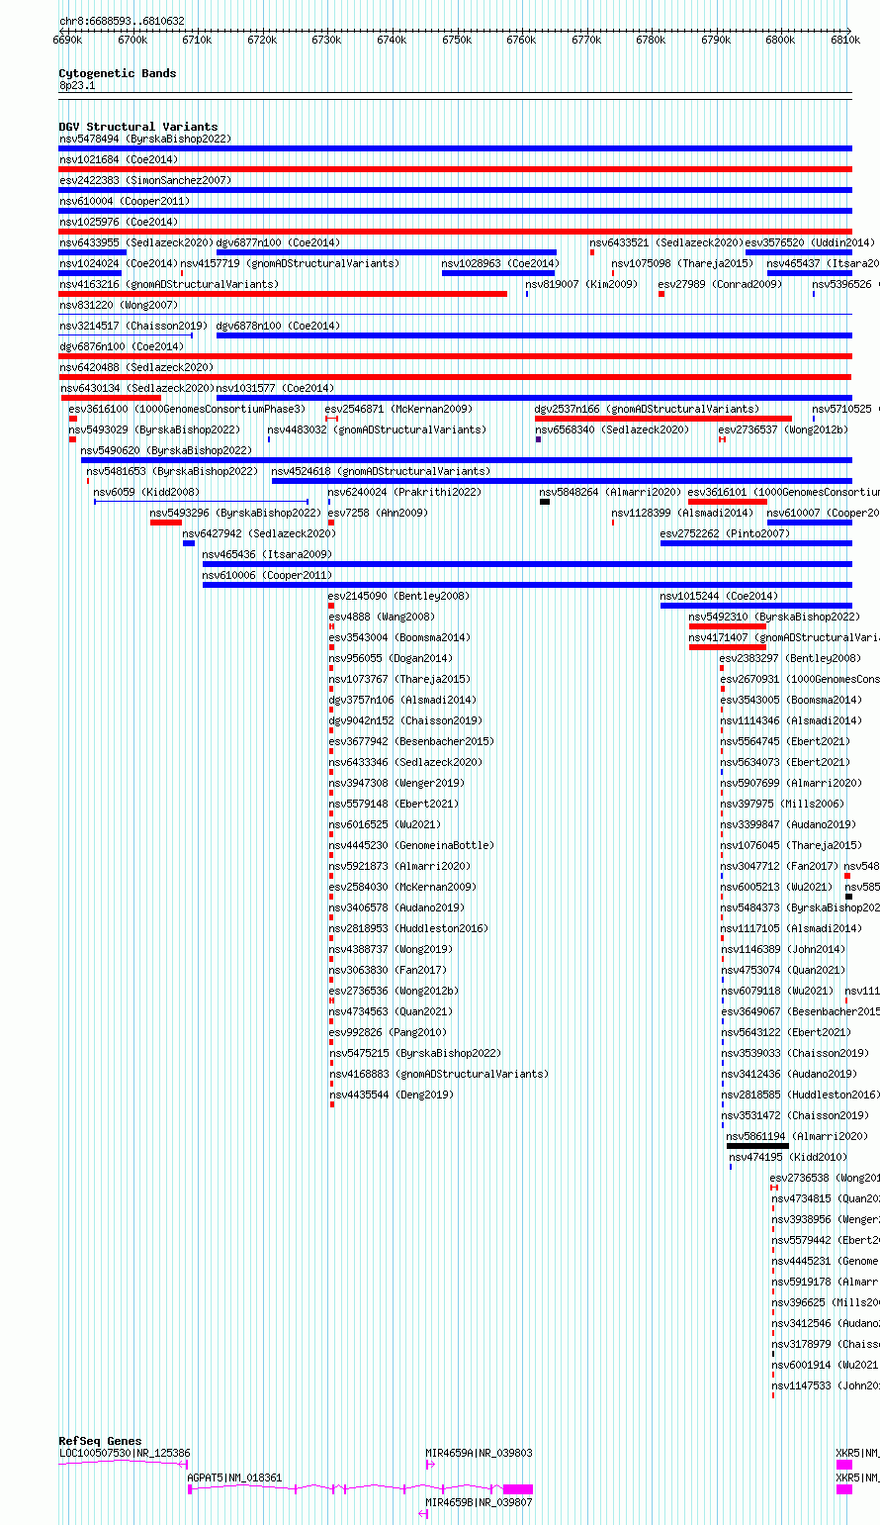Click the nsv6420488 (Sedlazeck2020) label

click(x=136, y=367)
